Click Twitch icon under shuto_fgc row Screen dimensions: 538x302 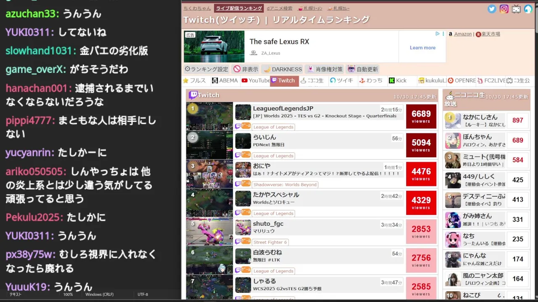click(238, 241)
